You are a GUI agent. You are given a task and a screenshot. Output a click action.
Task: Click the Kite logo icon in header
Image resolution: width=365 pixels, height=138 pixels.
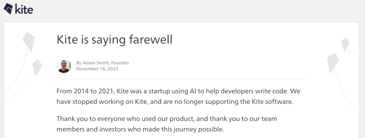(8, 8)
